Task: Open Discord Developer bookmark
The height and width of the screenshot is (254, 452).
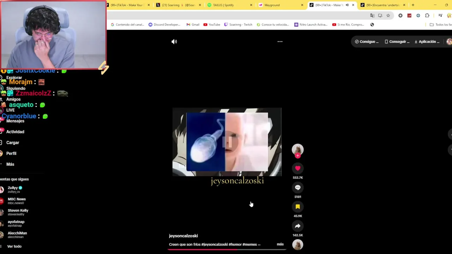Action: 165,25
